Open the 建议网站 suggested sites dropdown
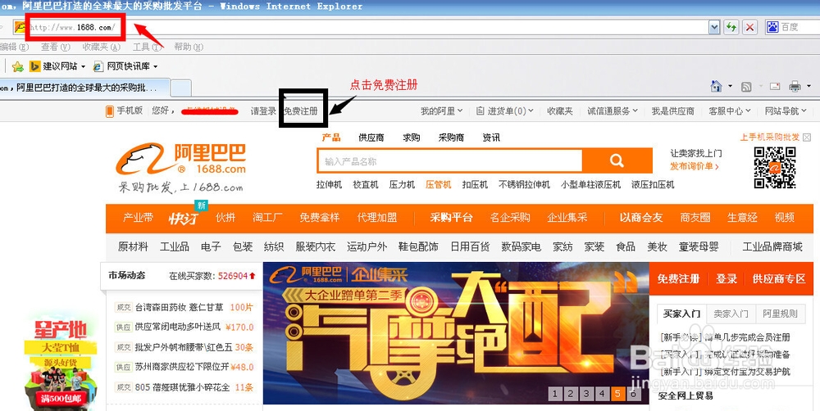Image resolution: width=820 pixels, height=411 pixels. [57, 66]
